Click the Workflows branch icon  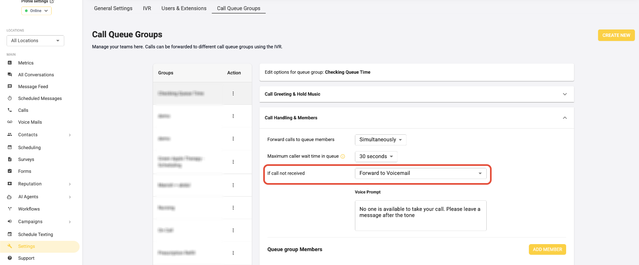10,209
